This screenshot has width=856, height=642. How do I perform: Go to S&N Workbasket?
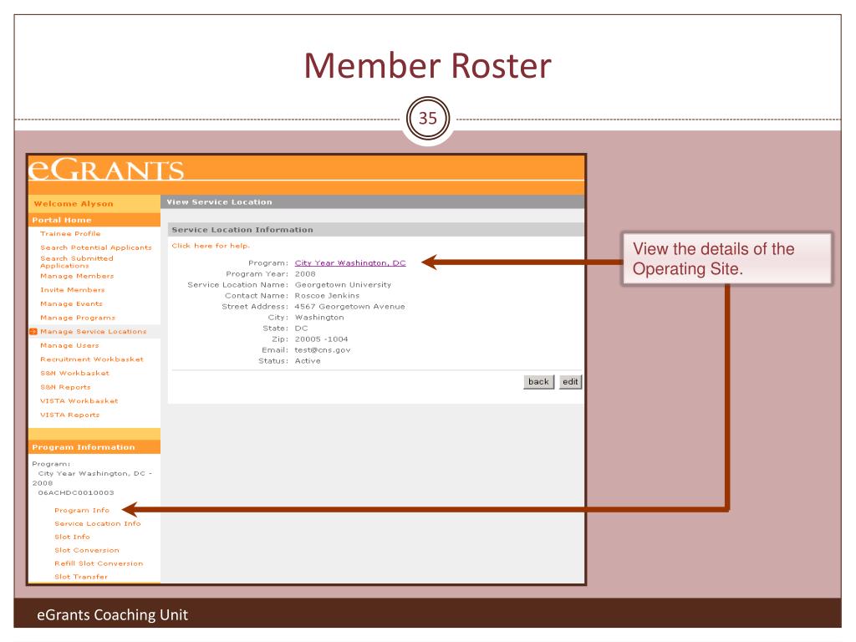coord(74,374)
